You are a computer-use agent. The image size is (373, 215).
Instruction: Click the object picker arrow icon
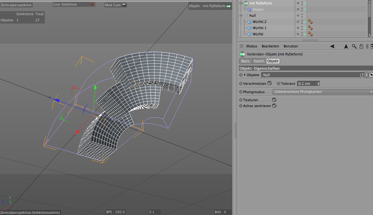pyautogui.click(x=371, y=75)
